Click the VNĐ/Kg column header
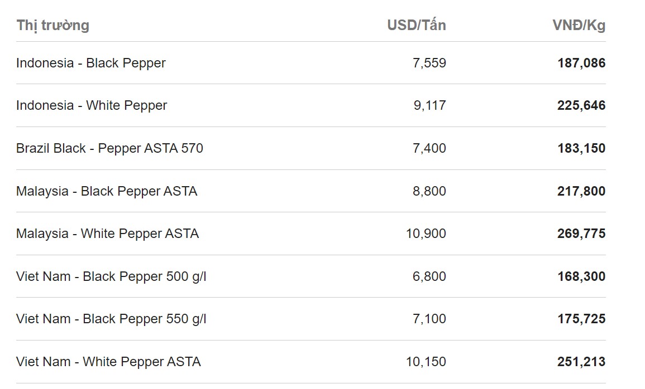Viewport: 645px width, 389px height. click(x=579, y=25)
